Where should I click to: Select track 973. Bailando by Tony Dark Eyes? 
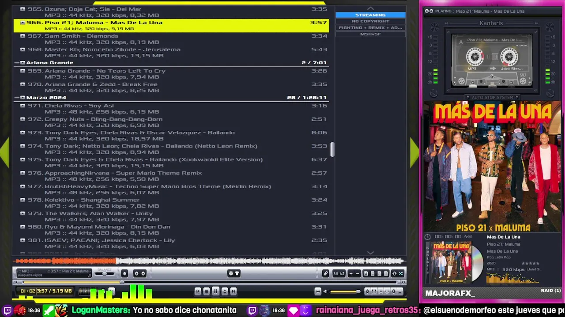coord(171,136)
